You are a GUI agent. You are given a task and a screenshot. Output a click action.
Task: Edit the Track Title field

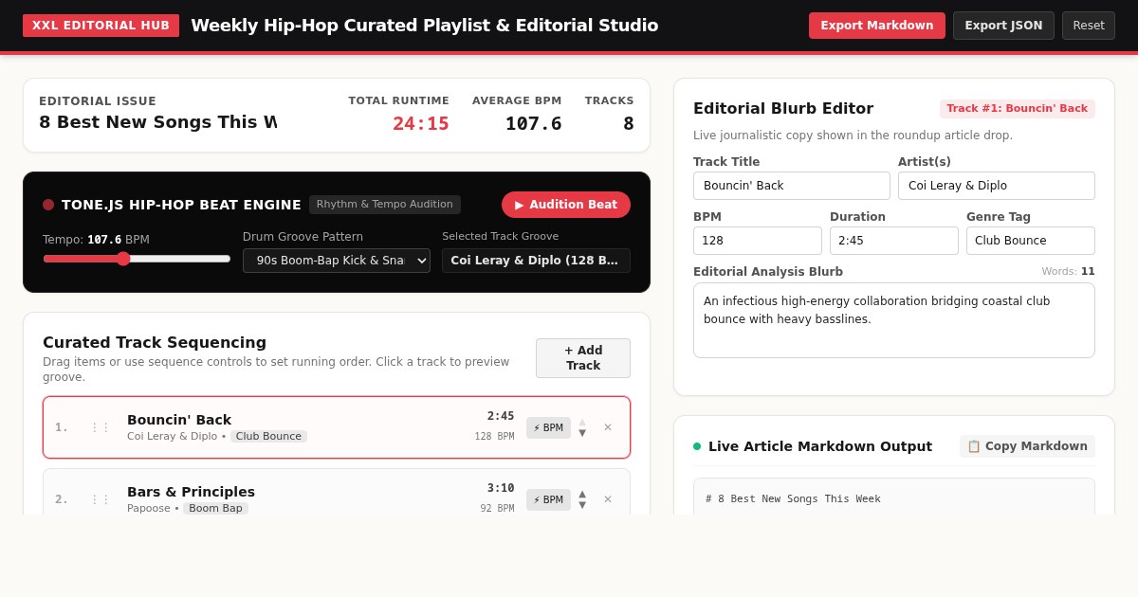(x=792, y=186)
